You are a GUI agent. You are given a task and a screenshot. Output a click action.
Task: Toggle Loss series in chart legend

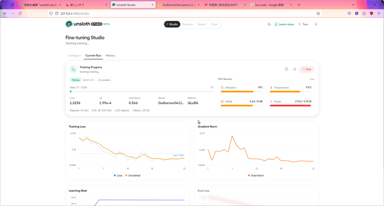coord(118,175)
